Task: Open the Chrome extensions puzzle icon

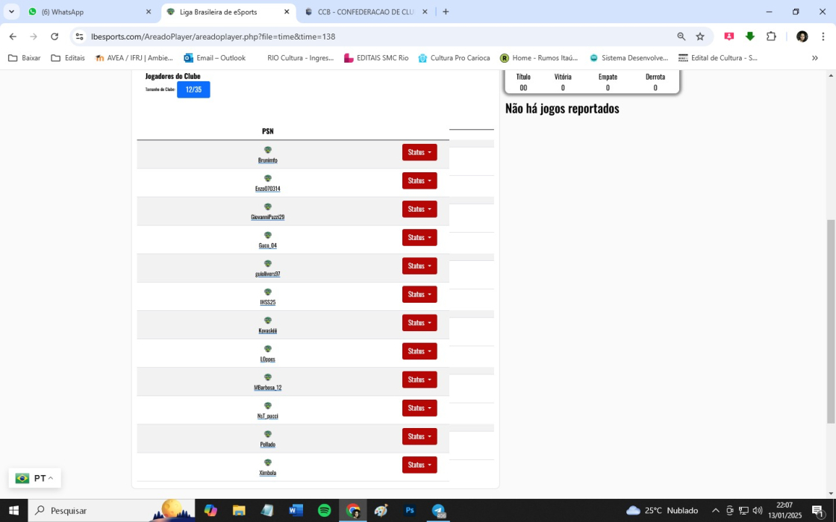Action: click(771, 37)
